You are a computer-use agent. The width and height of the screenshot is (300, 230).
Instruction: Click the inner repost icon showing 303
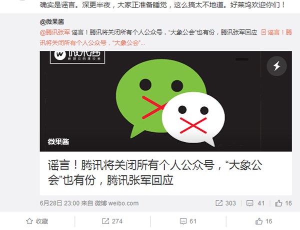point(219,203)
